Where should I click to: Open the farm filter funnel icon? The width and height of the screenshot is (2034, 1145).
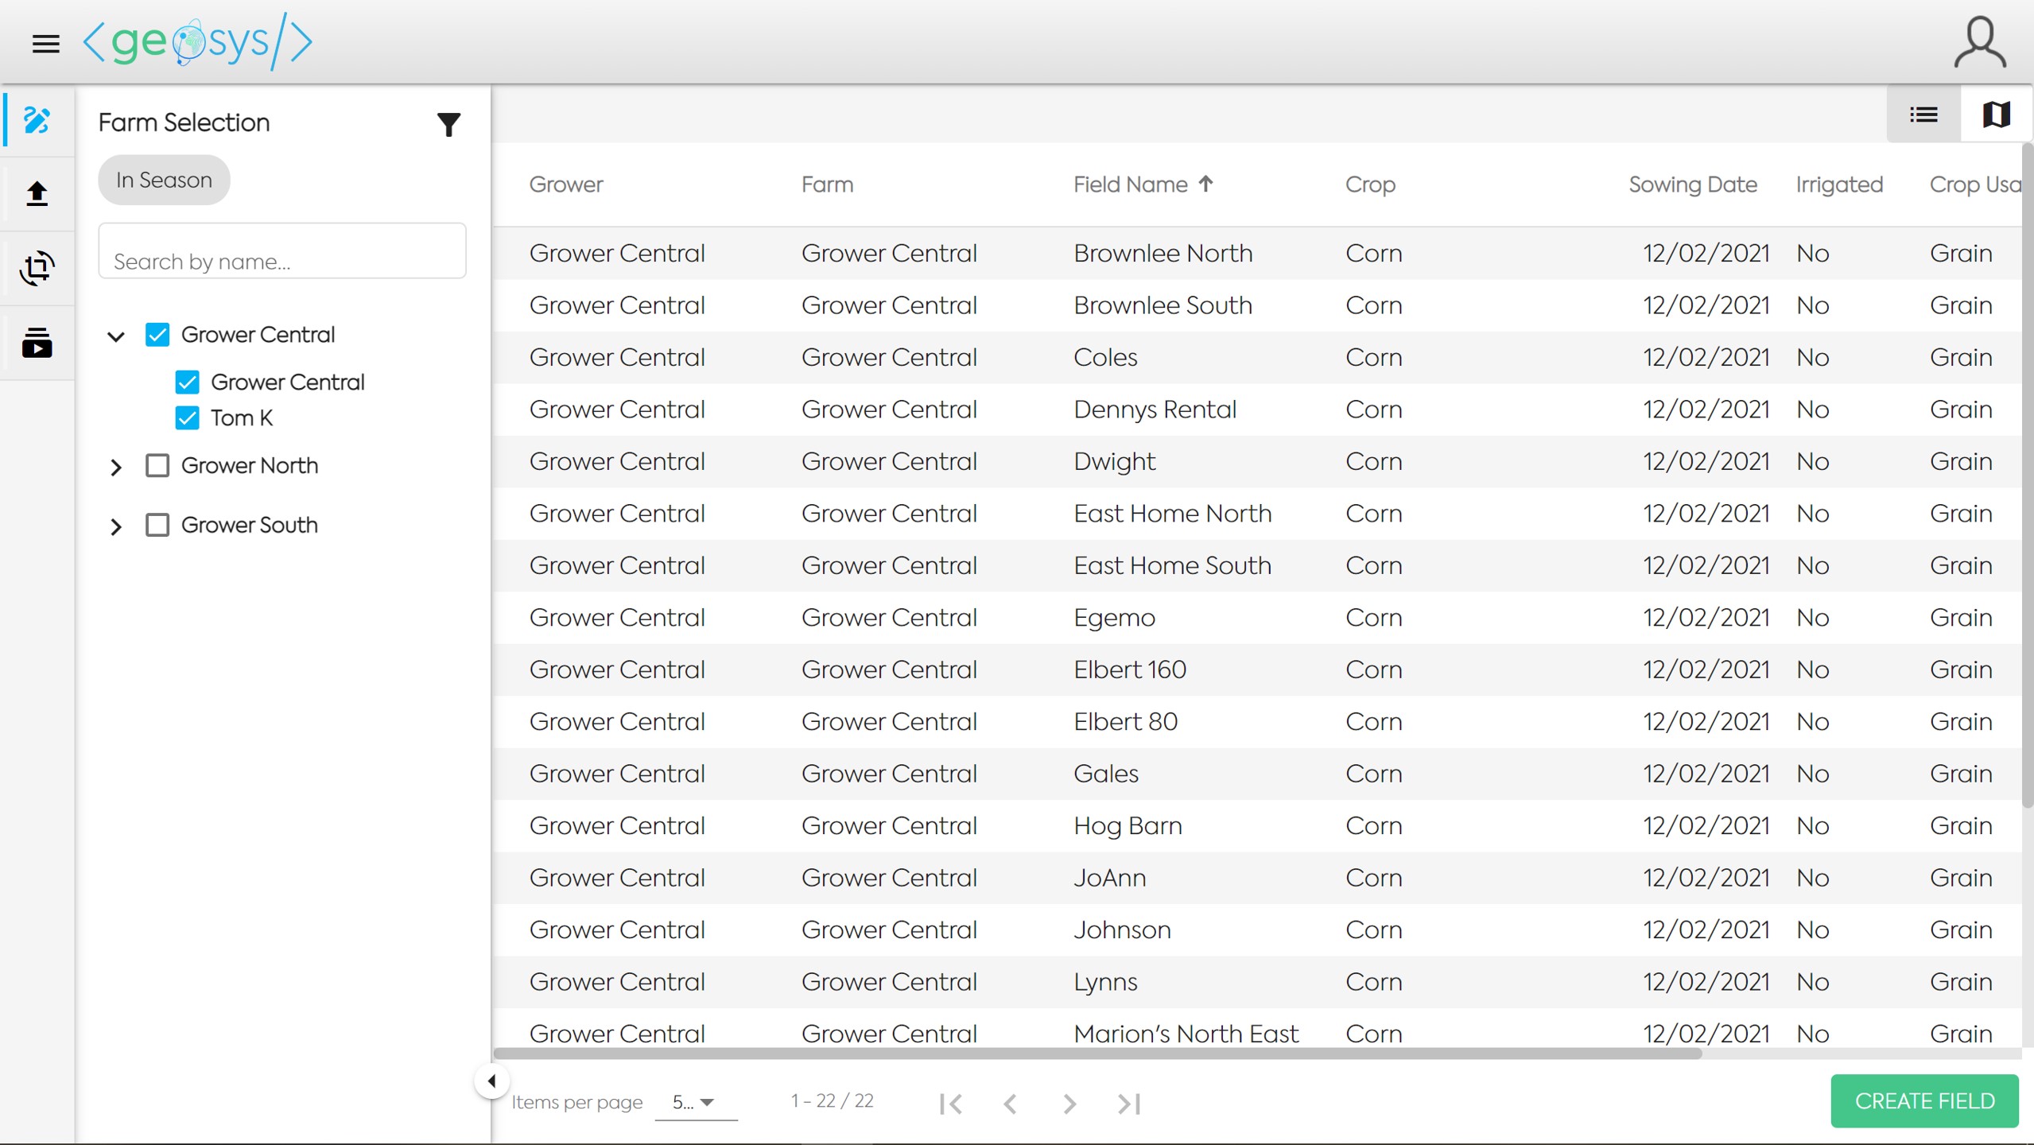[448, 124]
